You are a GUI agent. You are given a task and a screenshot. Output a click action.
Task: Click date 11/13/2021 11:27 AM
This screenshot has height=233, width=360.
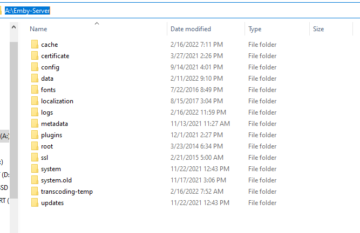[200, 124]
